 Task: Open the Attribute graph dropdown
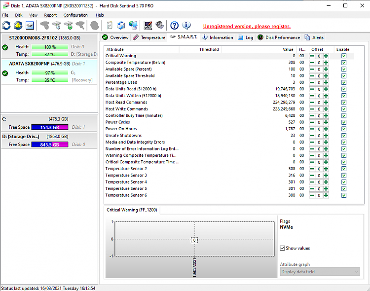pos(320,272)
